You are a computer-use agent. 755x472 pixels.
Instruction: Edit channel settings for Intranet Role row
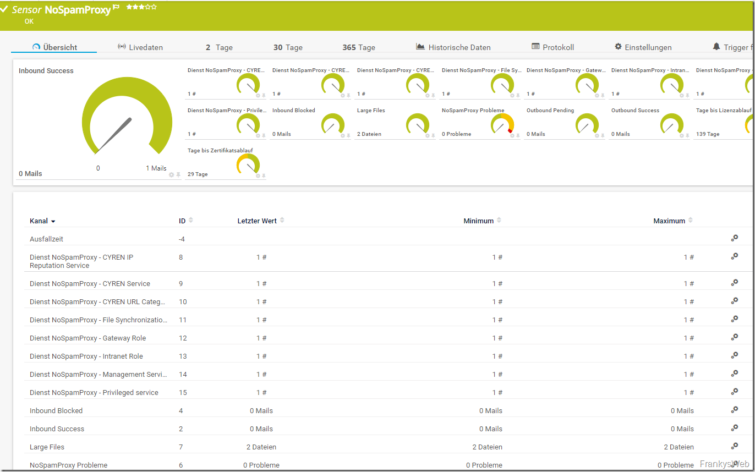tap(734, 355)
